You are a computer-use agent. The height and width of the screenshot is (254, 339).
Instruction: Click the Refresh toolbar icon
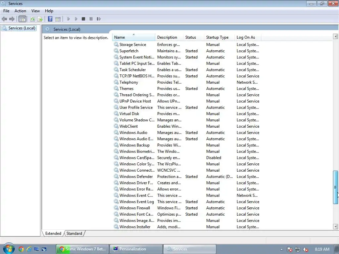click(x=32, y=19)
